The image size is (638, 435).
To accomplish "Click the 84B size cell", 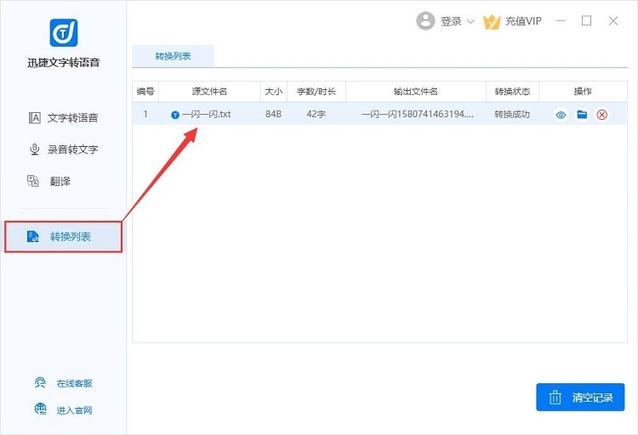I will (x=273, y=114).
